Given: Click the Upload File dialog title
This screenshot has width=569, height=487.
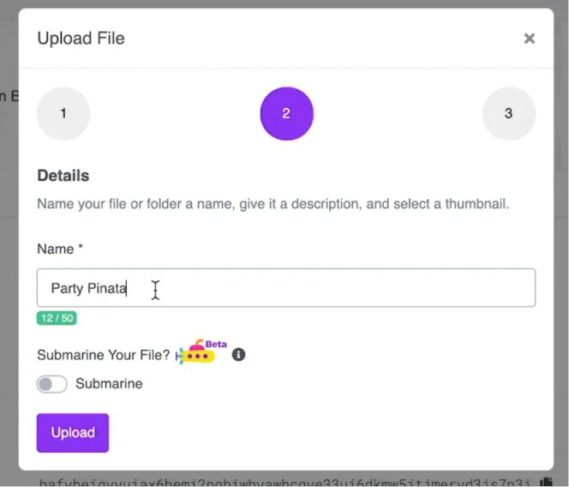Looking at the screenshot, I should click(81, 38).
